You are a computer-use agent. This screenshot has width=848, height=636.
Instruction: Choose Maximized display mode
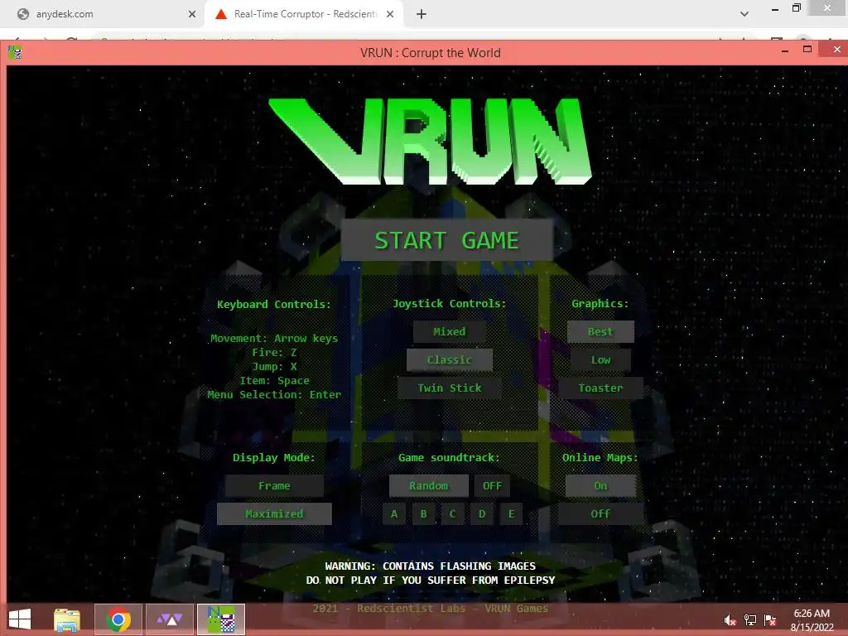(274, 513)
